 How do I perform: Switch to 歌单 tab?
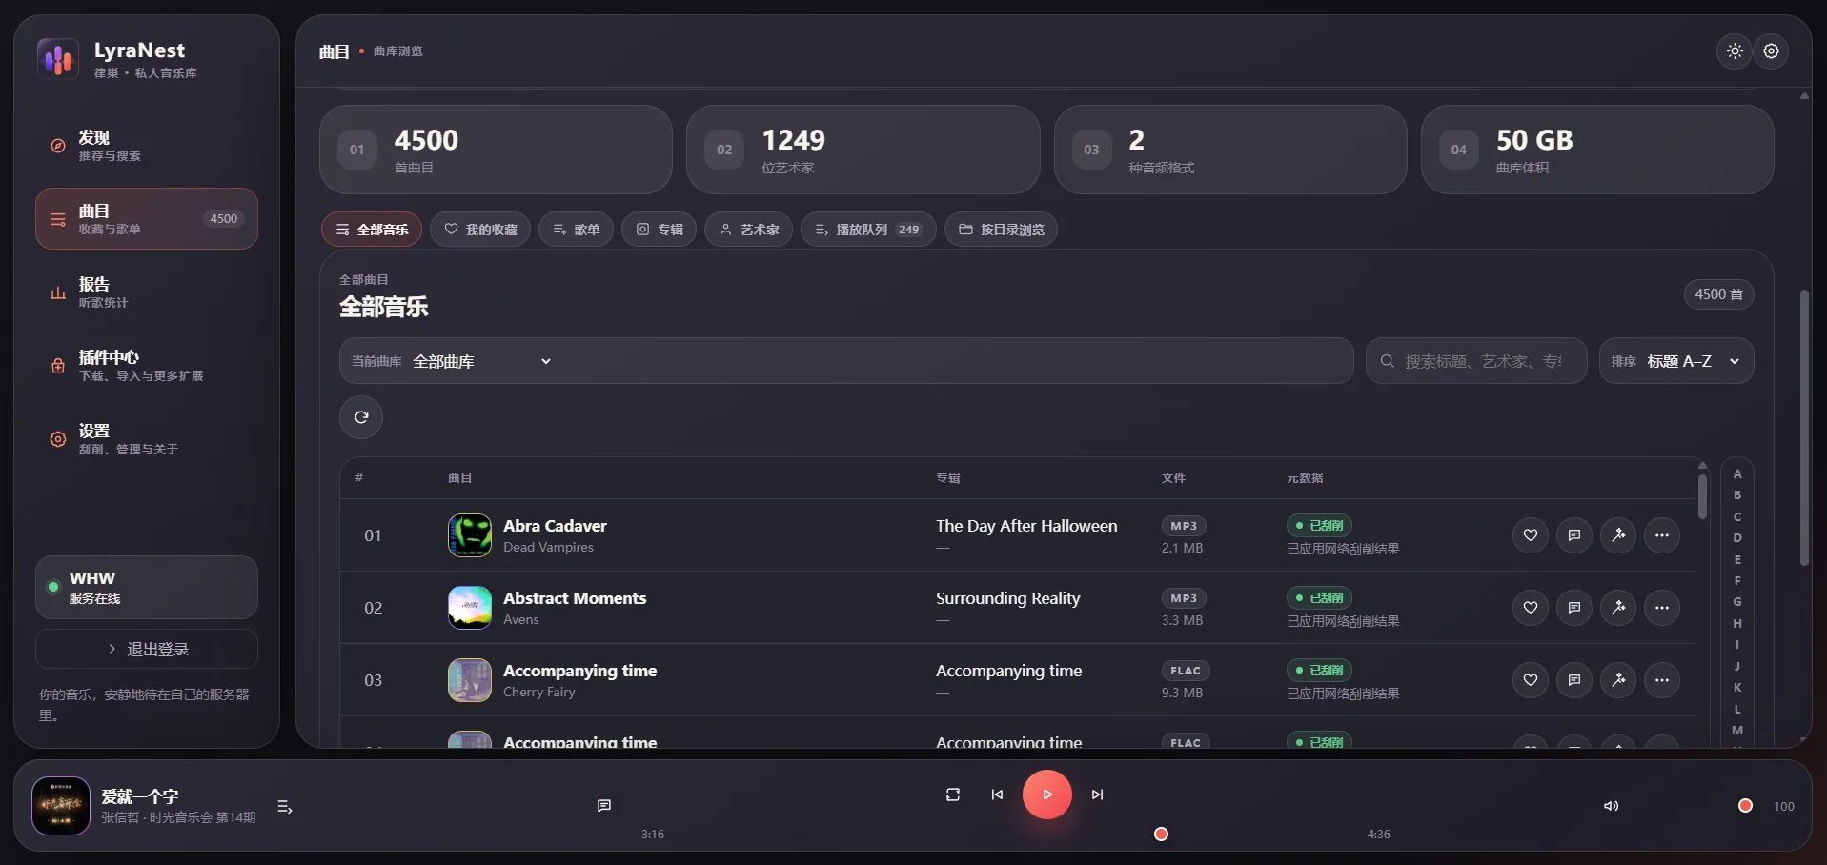click(x=576, y=230)
